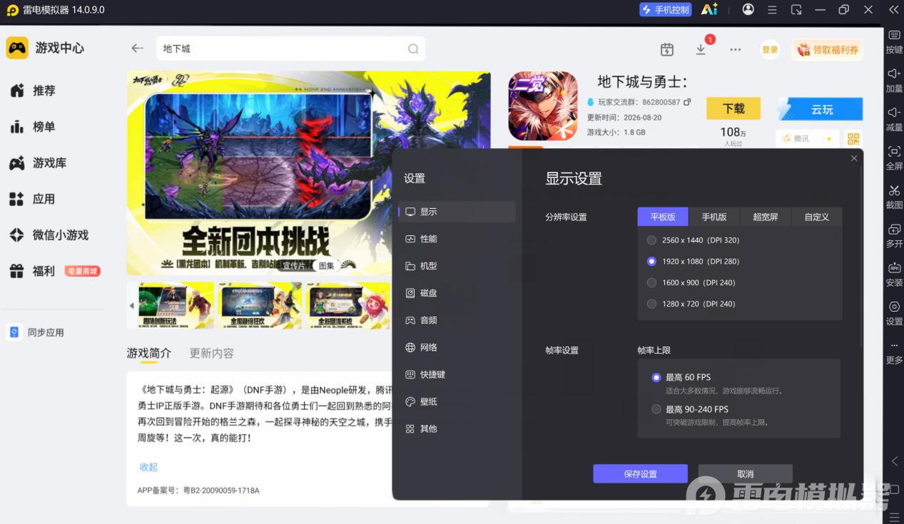This screenshot has height=524, width=904.
Task: Click search field containing 地下城
Action: (x=290, y=49)
